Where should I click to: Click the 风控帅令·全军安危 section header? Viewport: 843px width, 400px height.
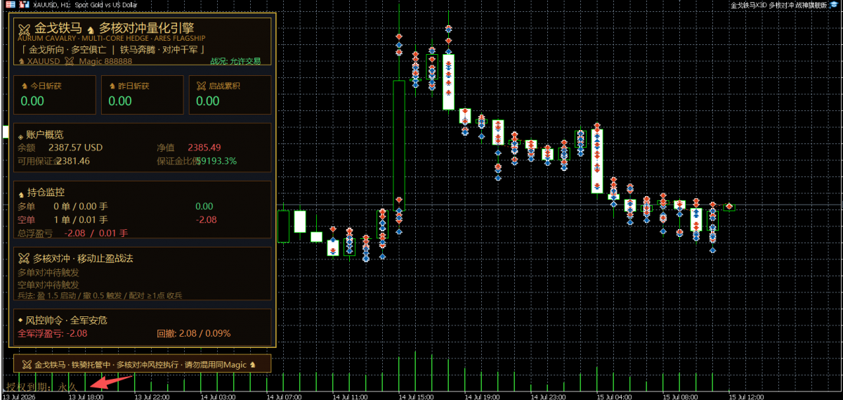[x=62, y=320]
